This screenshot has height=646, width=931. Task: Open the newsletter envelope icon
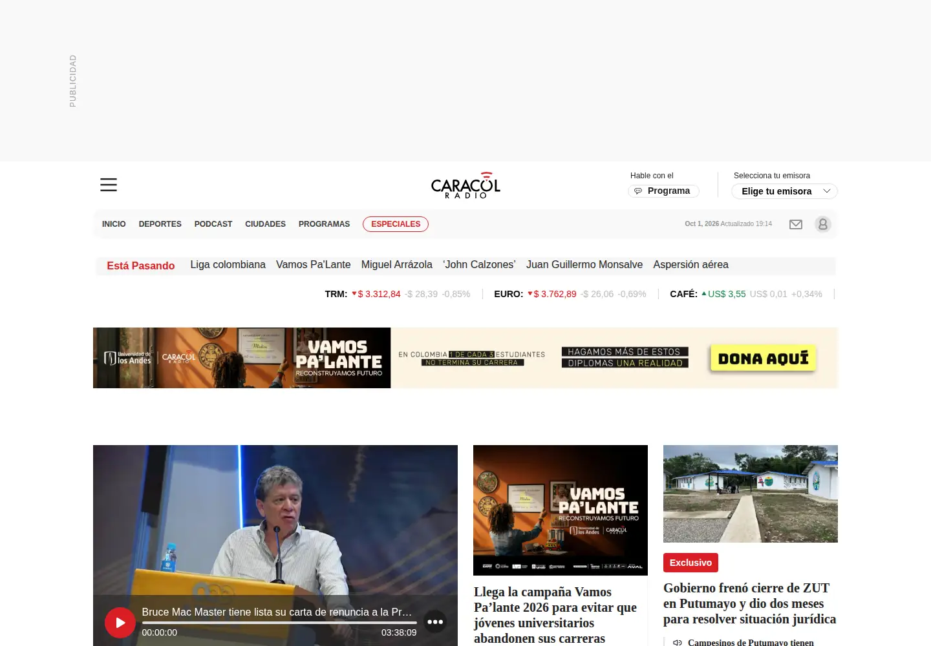click(x=796, y=224)
